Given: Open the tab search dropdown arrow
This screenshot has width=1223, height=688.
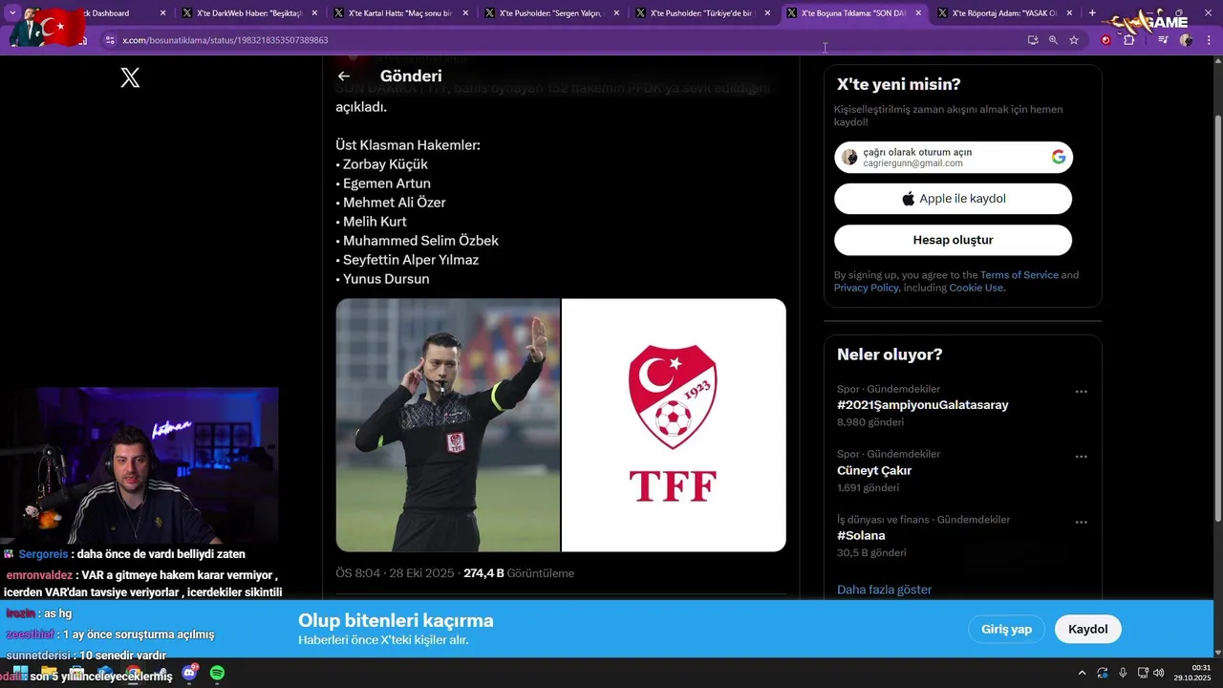Looking at the screenshot, I should point(12,13).
